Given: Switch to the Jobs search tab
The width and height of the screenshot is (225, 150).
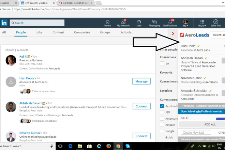Looking at the screenshot, I should coord(39,32).
